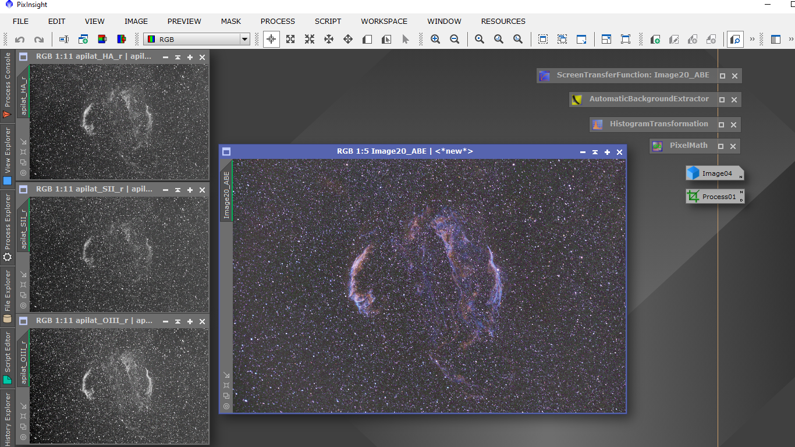Click the apilat_SII_r grayscale image
Image resolution: width=795 pixels, height=447 pixels.
(119, 254)
